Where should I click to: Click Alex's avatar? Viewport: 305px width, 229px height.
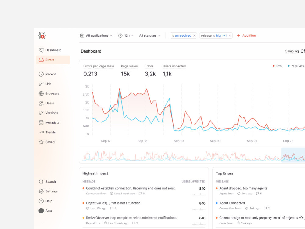[41, 211]
